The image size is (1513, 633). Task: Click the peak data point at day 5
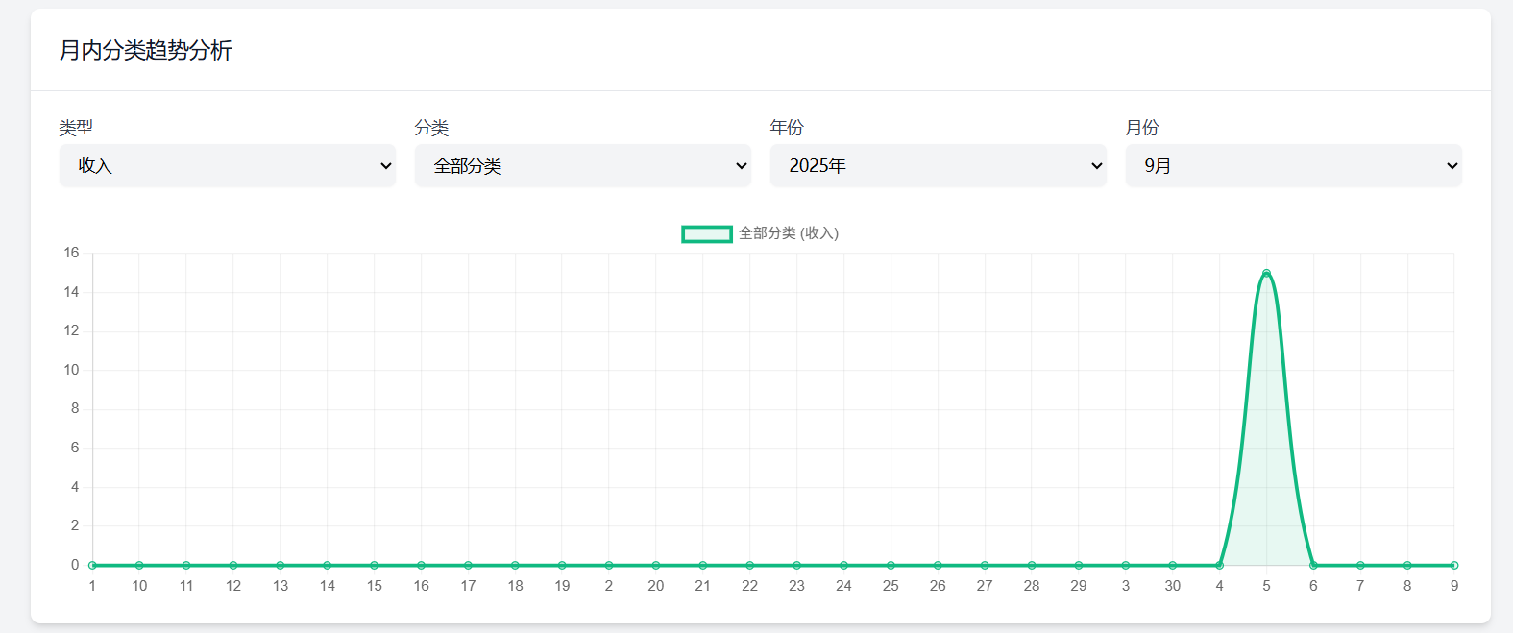(1266, 274)
